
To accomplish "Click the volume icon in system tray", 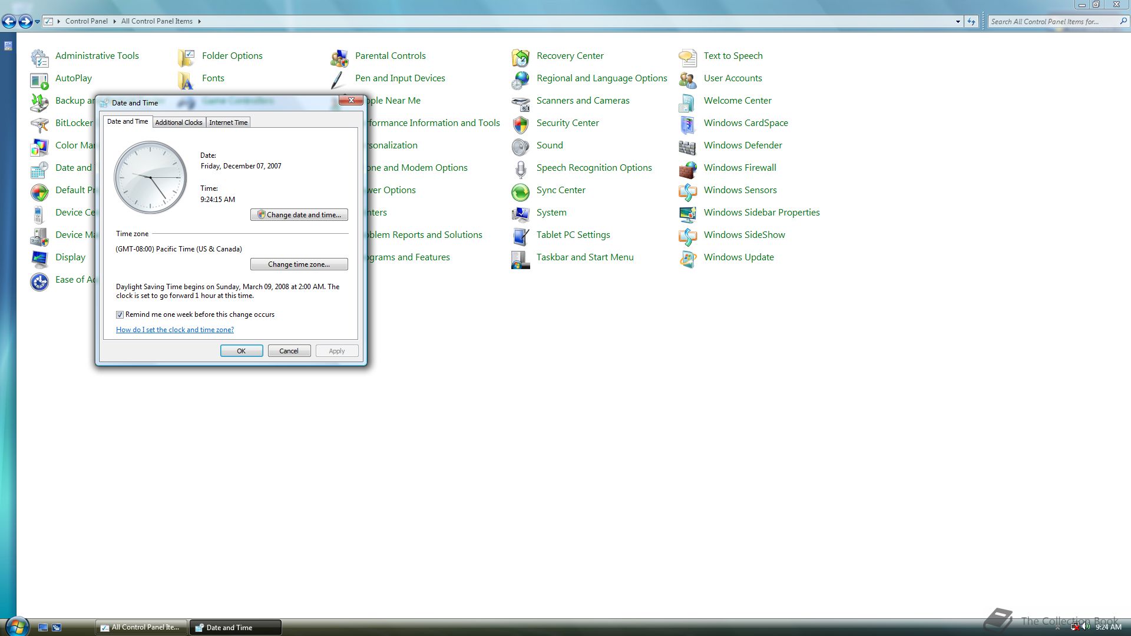I will pos(1086,627).
